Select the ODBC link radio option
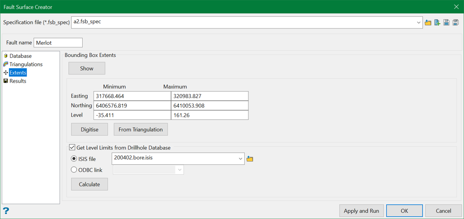 point(74,170)
